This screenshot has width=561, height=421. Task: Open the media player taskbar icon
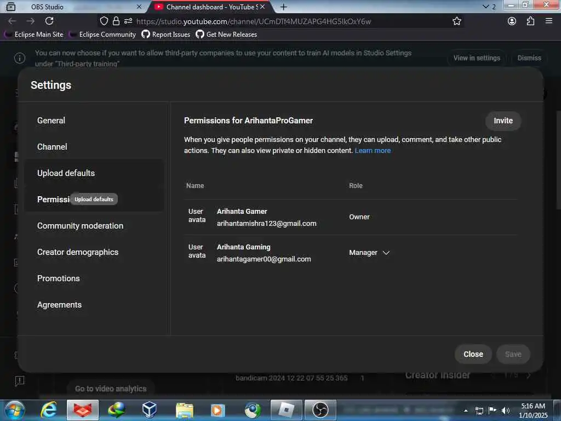(217, 410)
